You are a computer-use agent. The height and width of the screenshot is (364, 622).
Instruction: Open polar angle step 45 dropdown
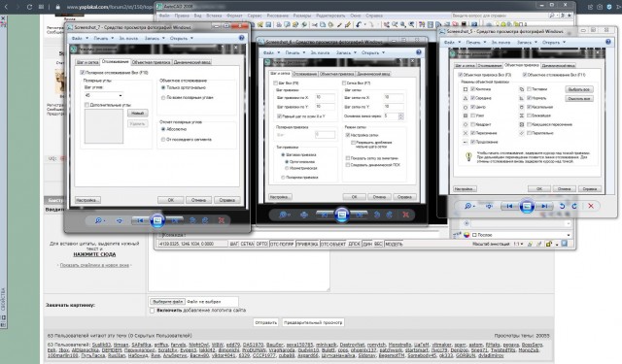[121, 95]
